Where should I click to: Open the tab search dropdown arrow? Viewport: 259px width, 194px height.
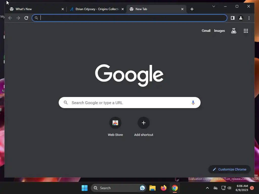click(x=213, y=6)
